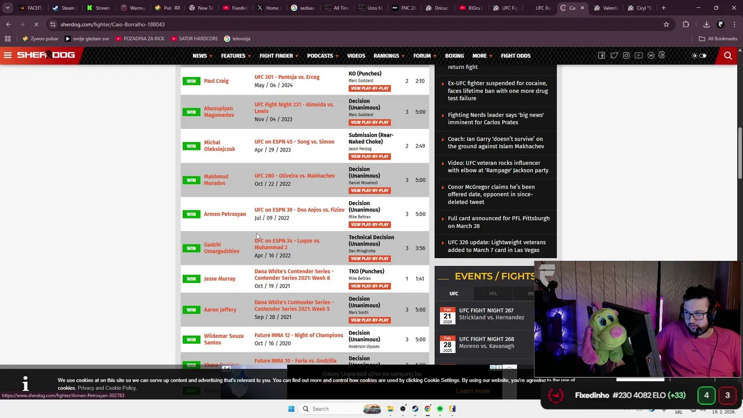Expand the PODCASTS menu
This screenshot has height=418, width=743.
tap(322, 56)
